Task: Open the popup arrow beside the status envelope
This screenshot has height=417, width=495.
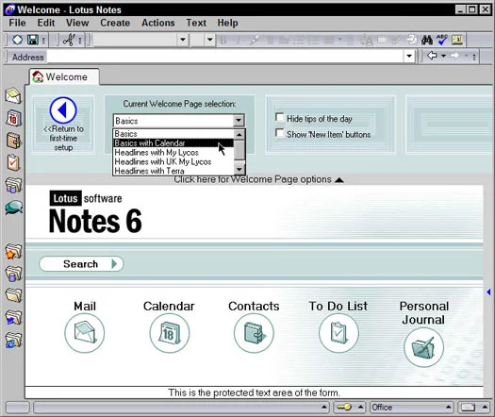Action: [x=485, y=407]
